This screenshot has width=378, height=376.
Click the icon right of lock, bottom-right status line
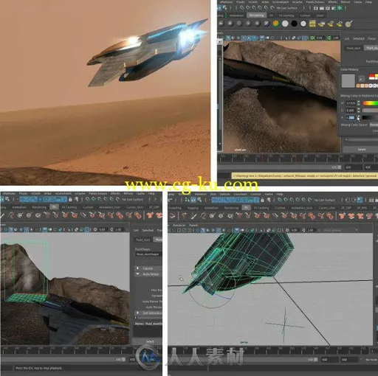pyautogui.click(x=269, y=200)
